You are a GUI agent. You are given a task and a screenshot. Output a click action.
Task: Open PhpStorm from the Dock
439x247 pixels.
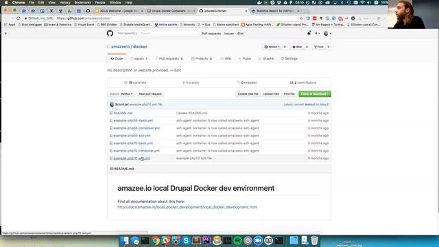point(206,241)
